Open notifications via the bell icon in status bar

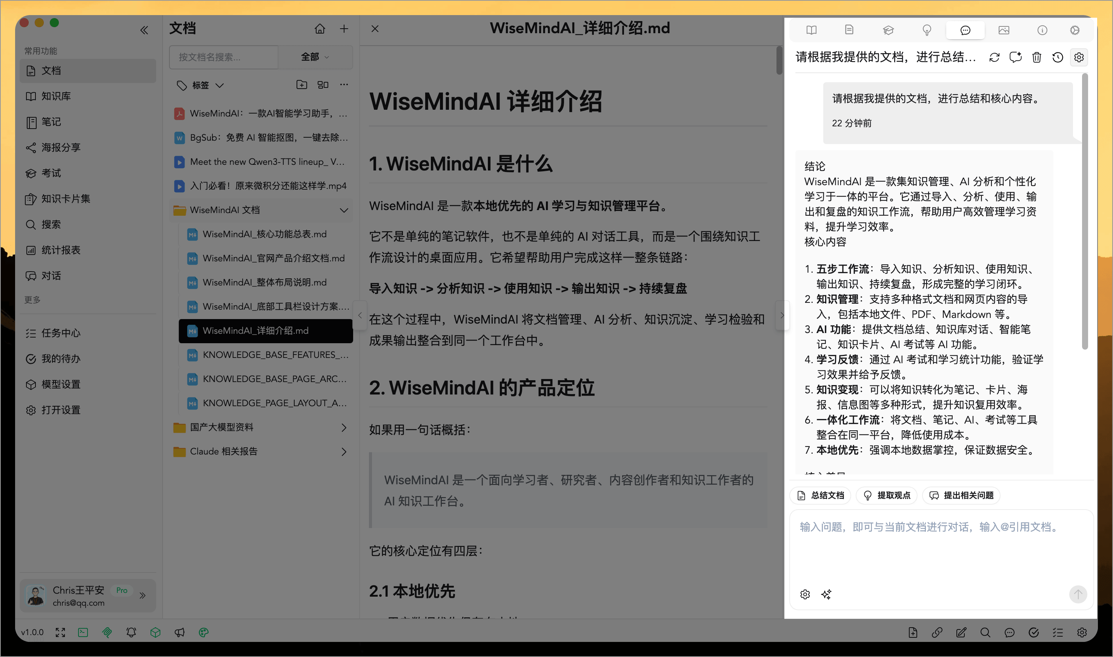point(131,632)
